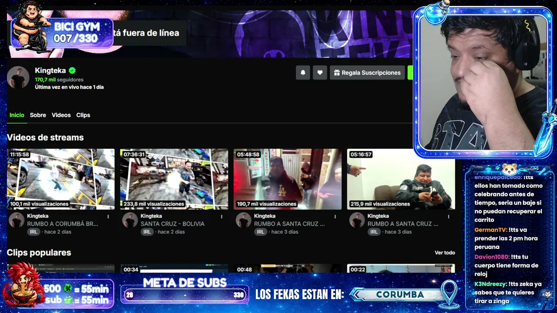Click GermanTV username in chat overlay
This screenshot has height=313, width=557.
(x=490, y=230)
